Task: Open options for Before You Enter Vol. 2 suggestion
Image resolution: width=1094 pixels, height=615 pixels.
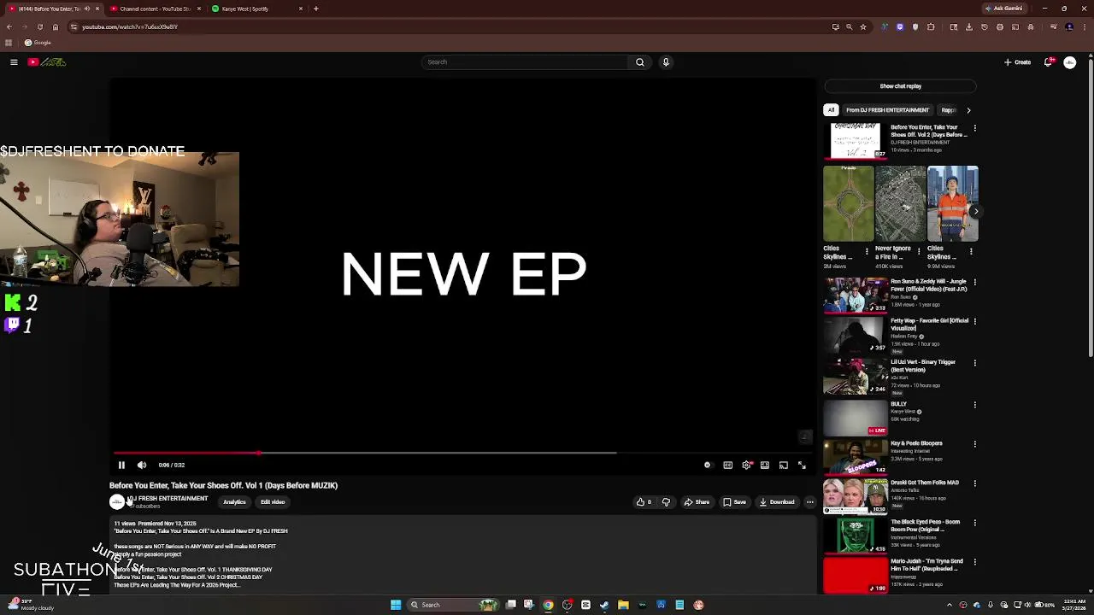Action: pos(975,128)
